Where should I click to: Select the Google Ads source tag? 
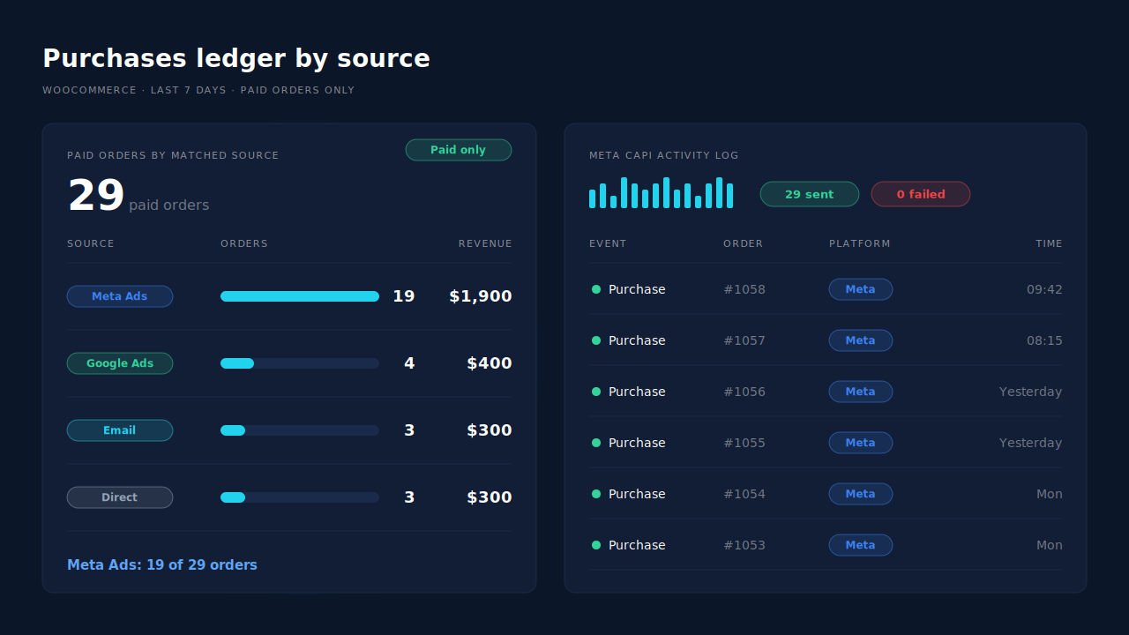coord(120,363)
